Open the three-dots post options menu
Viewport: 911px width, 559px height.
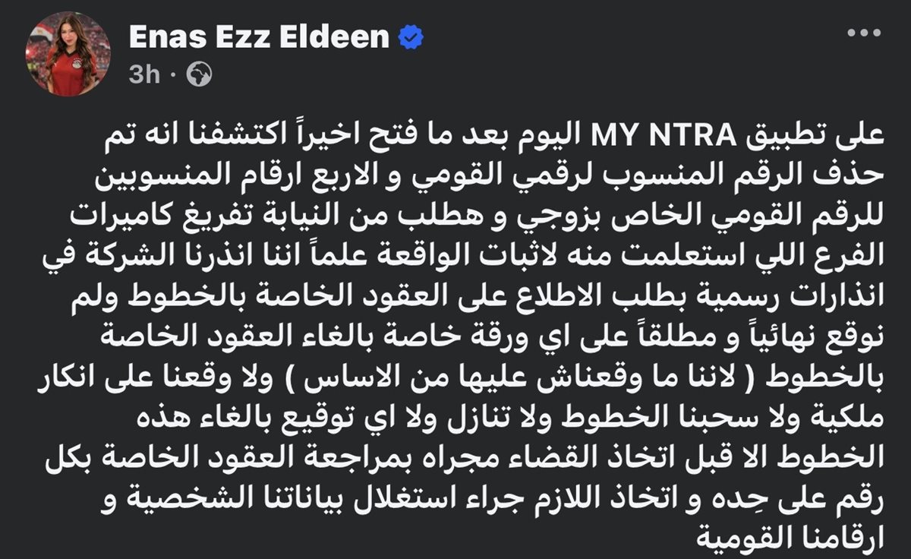coord(864,34)
